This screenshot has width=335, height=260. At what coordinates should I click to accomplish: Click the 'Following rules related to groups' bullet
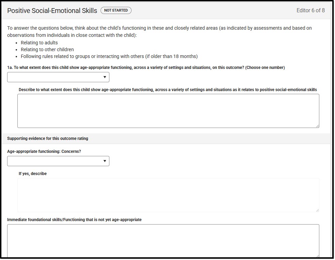(x=109, y=56)
